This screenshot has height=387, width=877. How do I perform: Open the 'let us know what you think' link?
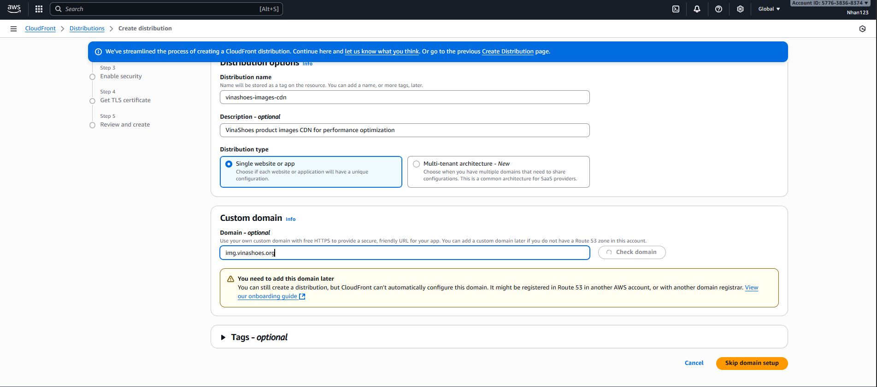[x=382, y=52]
